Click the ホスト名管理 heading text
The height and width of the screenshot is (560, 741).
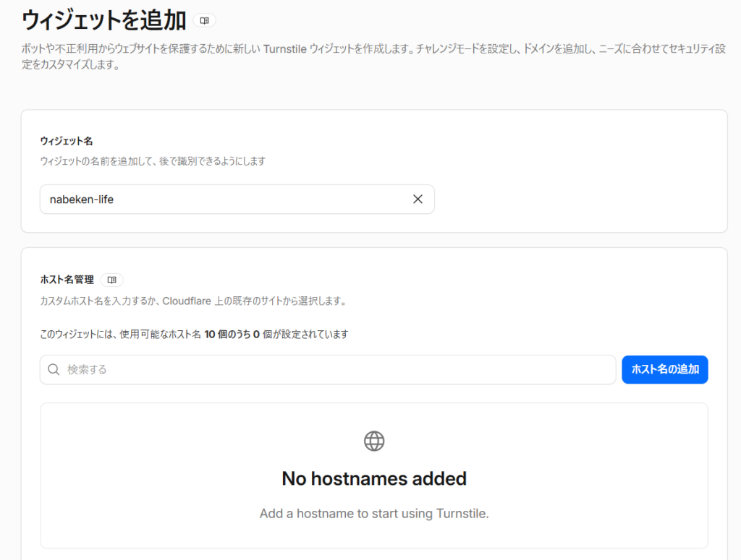coord(67,280)
